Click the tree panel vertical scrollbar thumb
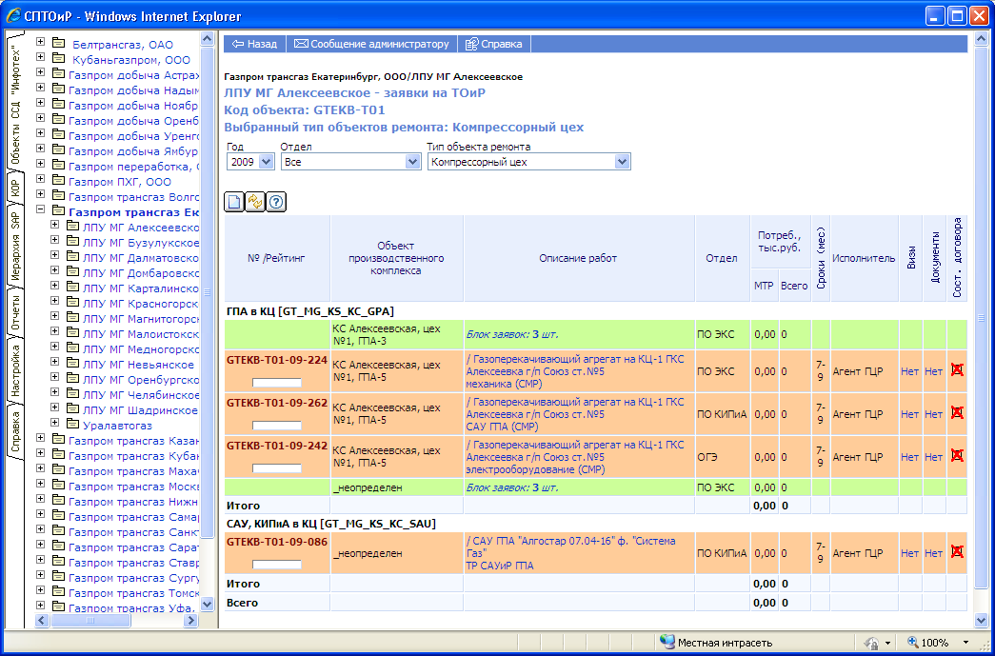The width and height of the screenshot is (995, 656). pyautogui.click(x=207, y=292)
